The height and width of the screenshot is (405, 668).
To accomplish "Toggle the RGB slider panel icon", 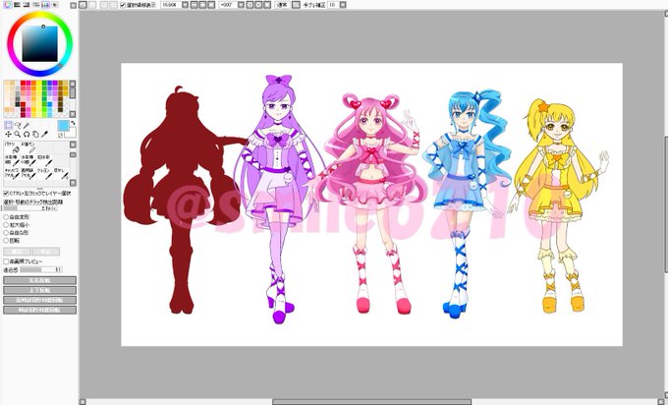I will pyautogui.click(x=17, y=5).
